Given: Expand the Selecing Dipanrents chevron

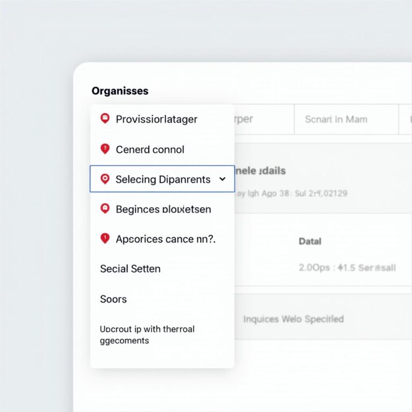Looking at the screenshot, I should click(222, 179).
